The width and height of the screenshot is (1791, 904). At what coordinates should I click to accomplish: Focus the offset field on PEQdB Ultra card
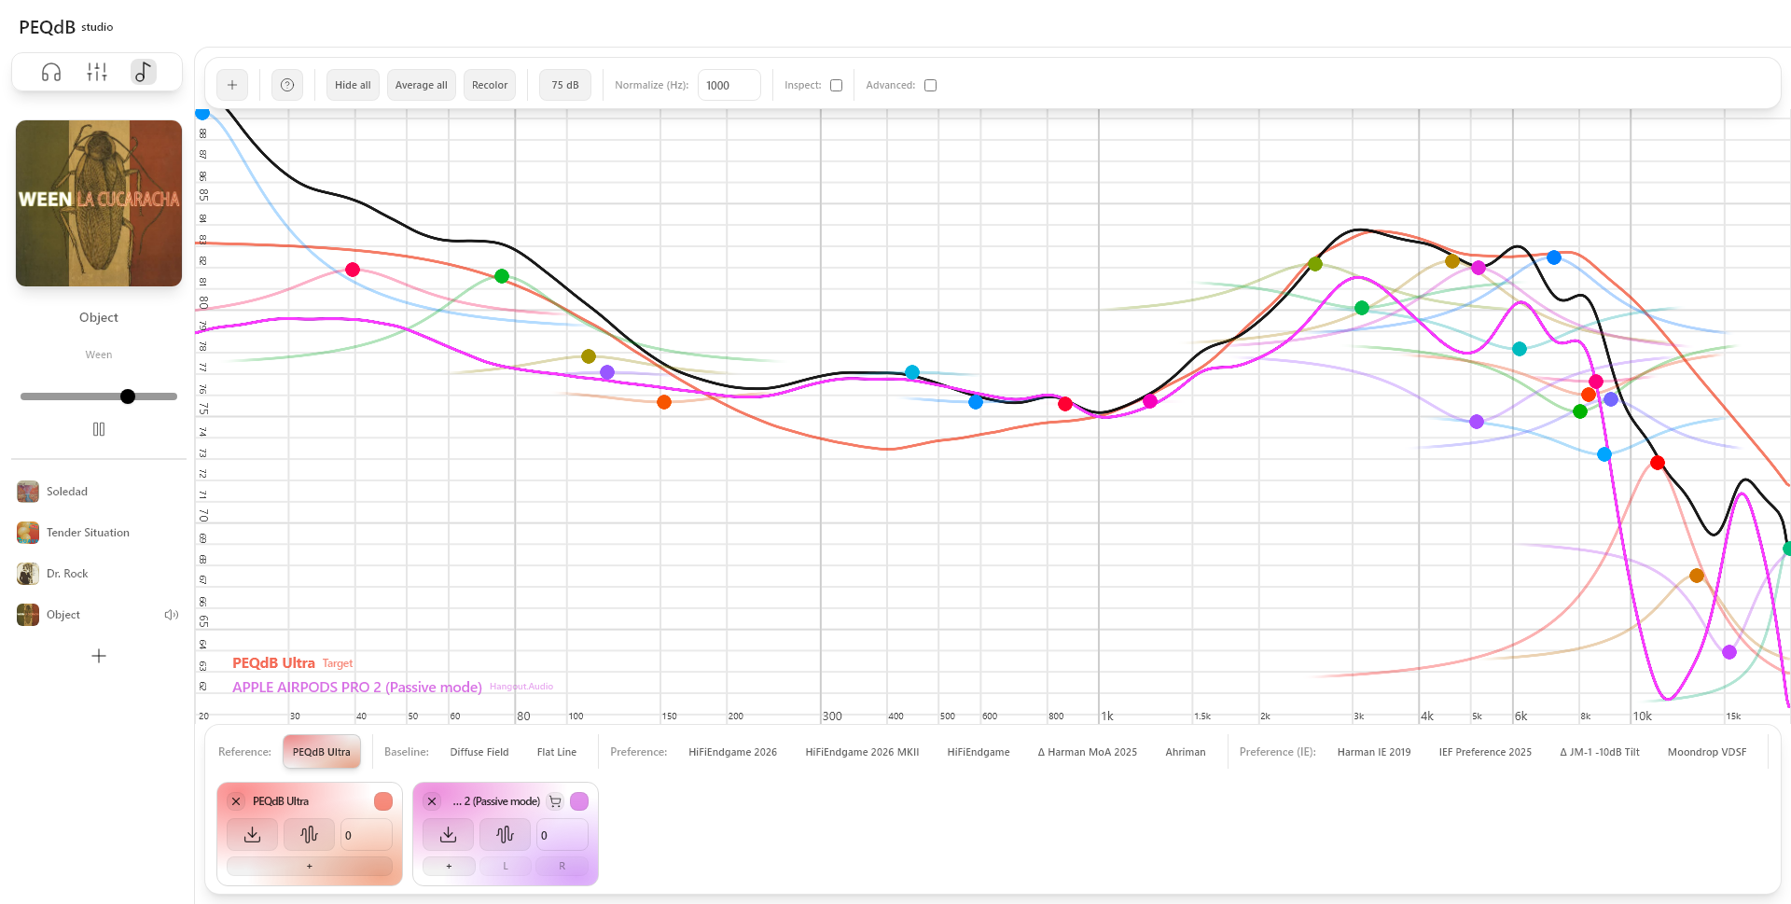367,835
